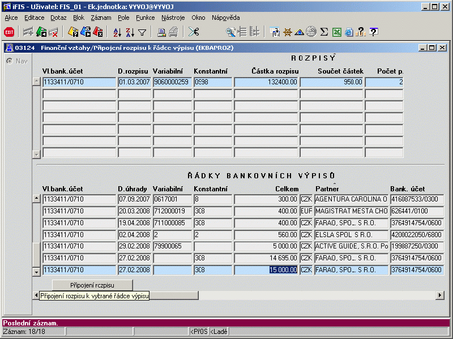Screen dimensions: 453x339
Task: Click partner cell ELSLA SPOL S R.O.
Action: pos(351,235)
